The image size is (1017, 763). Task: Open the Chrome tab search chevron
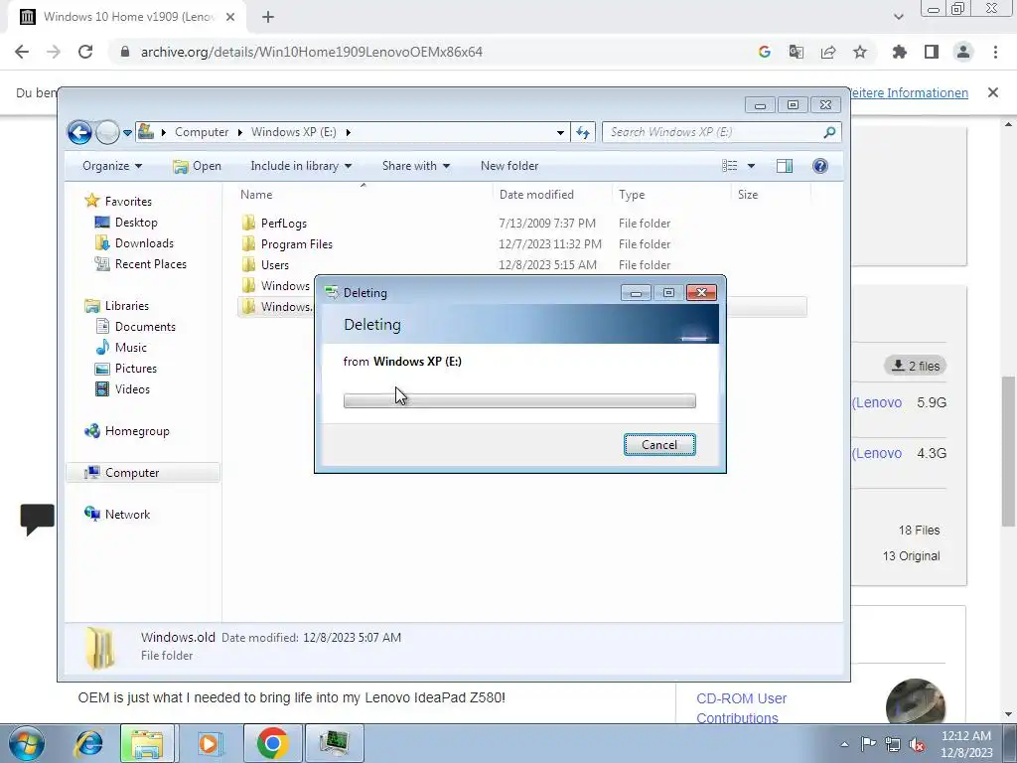click(898, 17)
